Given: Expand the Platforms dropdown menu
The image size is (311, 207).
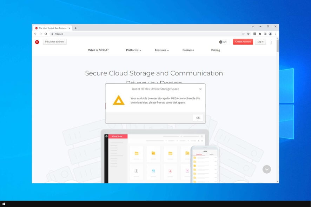Looking at the screenshot, I should coord(133,50).
